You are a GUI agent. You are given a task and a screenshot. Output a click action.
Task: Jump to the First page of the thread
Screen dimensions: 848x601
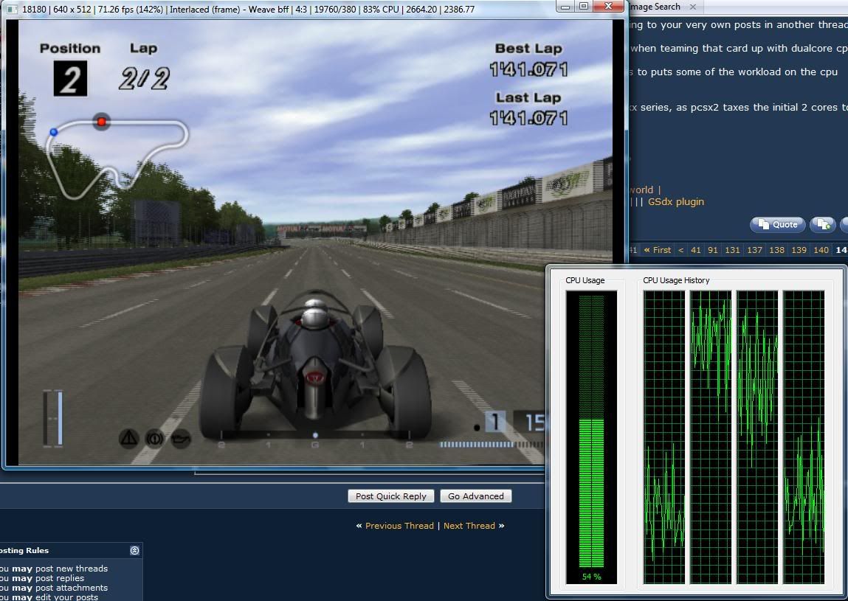point(658,250)
